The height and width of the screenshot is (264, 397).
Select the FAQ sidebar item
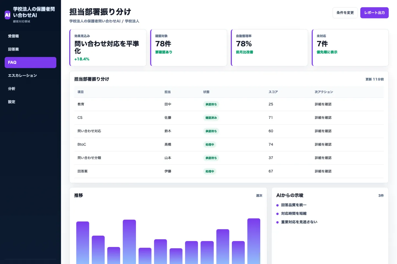(30, 62)
